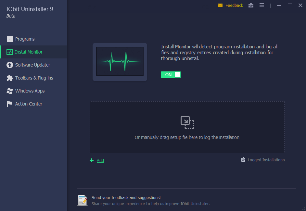Turn off the Install Monitor ON switch

[x=171, y=74]
